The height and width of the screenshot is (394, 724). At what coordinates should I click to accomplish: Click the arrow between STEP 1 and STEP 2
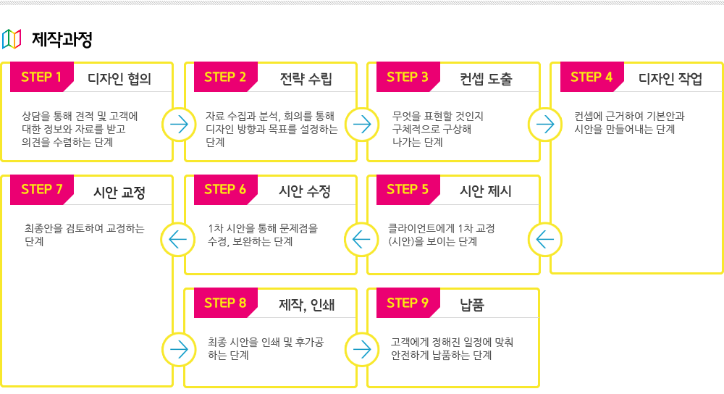[x=179, y=125]
